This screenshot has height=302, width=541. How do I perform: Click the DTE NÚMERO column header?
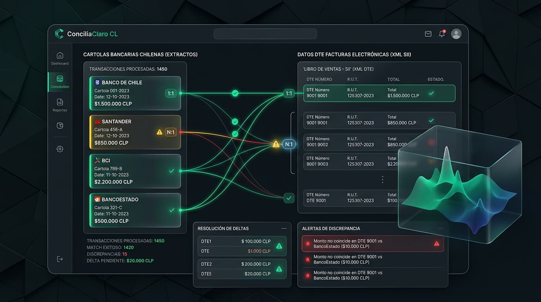[x=319, y=79]
